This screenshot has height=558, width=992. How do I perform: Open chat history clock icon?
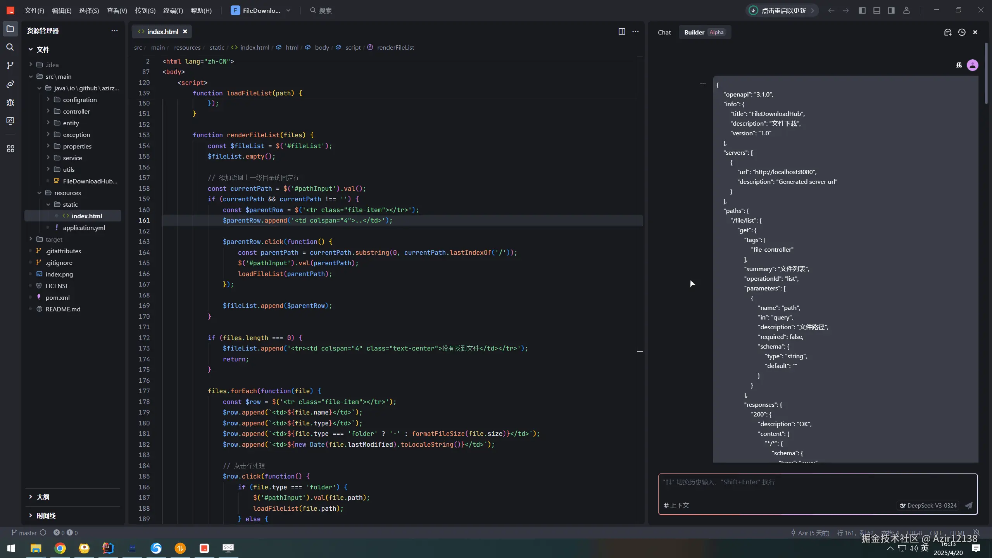961,32
